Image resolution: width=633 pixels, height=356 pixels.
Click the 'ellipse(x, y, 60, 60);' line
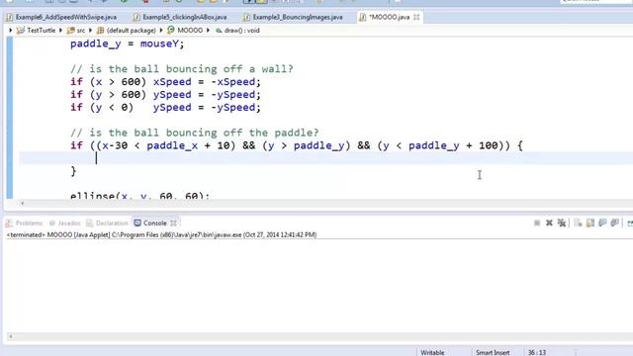point(140,196)
